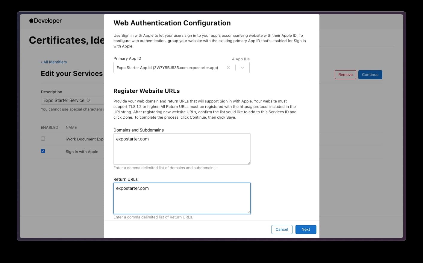Edit the Expo Starter Service ID description field
Screen dimensions: 423x263
click(72, 100)
